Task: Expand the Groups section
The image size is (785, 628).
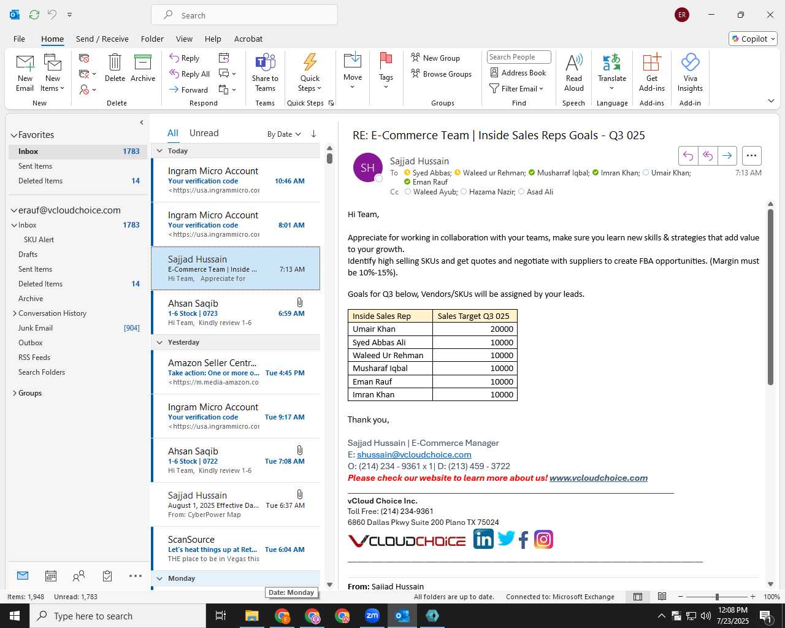Action: 14,393
